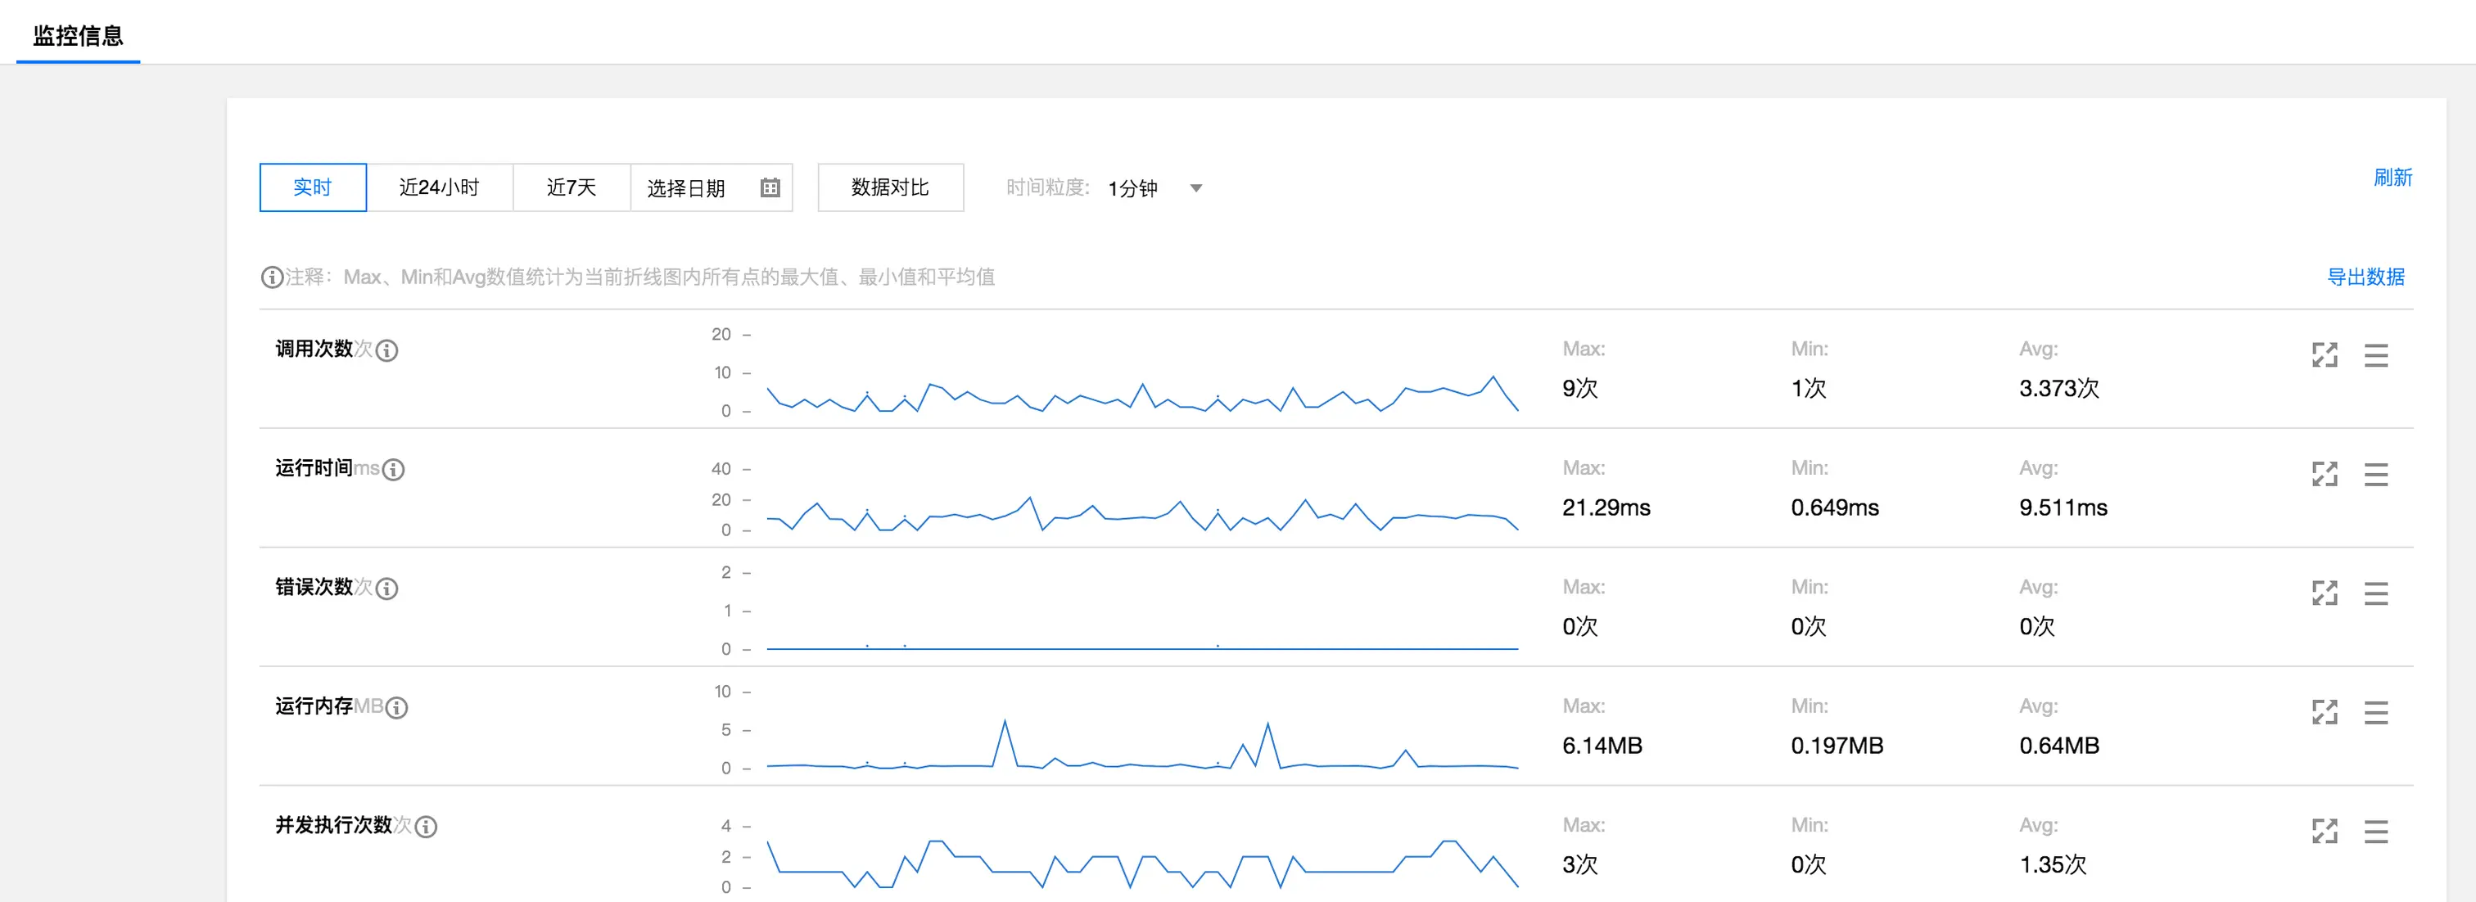The height and width of the screenshot is (902, 2476).
Task: Select the 实时 time range option
Action: 313,187
